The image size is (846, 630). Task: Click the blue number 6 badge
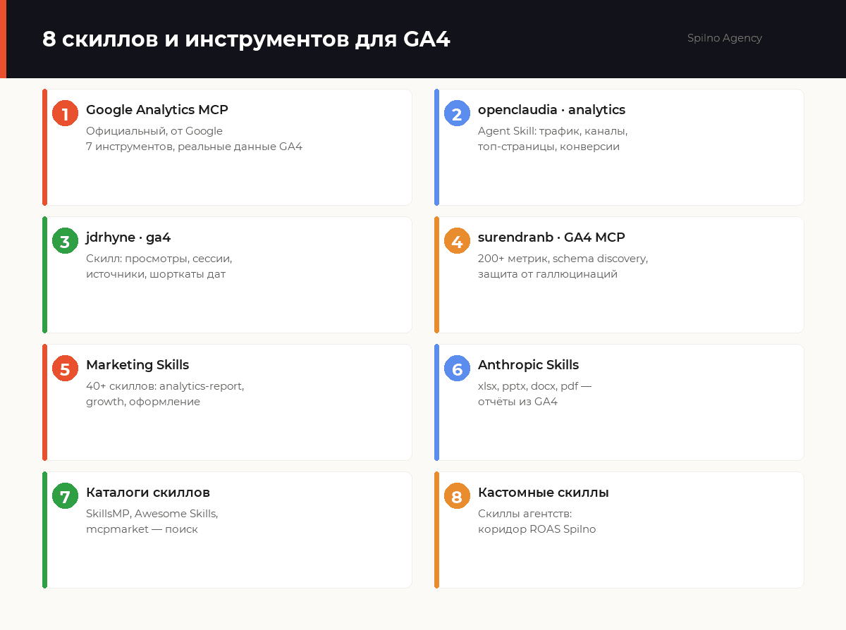click(457, 369)
